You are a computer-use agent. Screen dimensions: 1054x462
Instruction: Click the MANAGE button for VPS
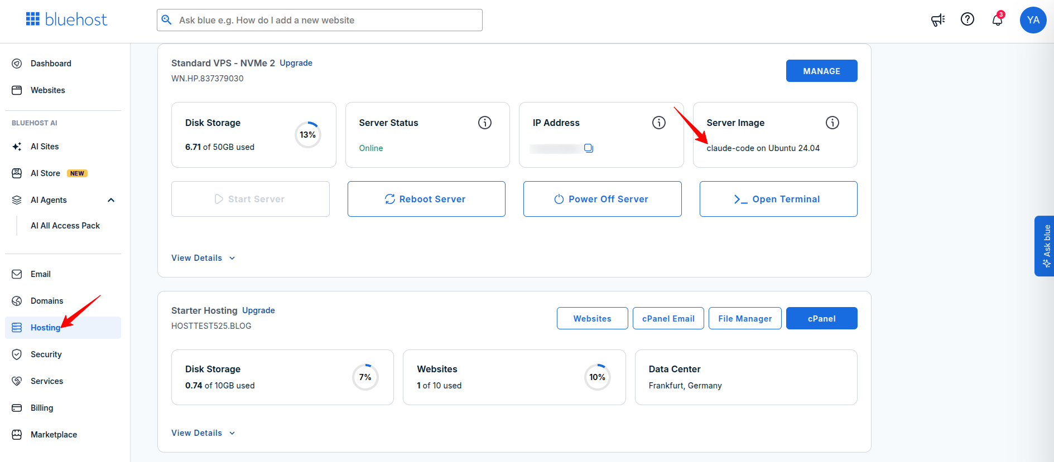coord(821,71)
